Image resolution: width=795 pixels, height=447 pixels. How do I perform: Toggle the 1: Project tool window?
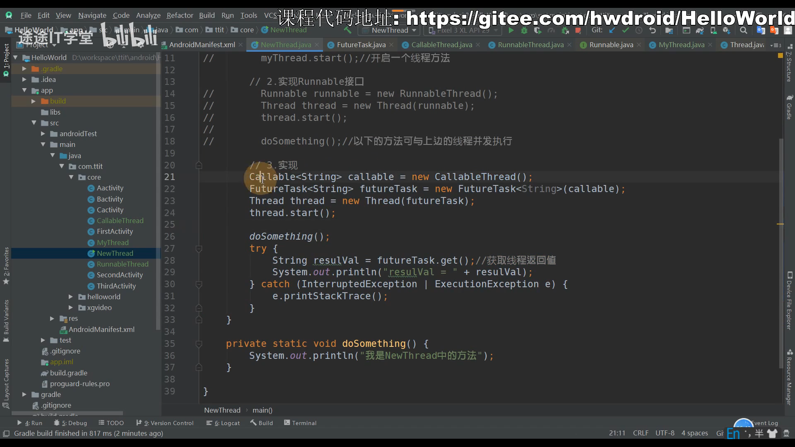point(6,60)
